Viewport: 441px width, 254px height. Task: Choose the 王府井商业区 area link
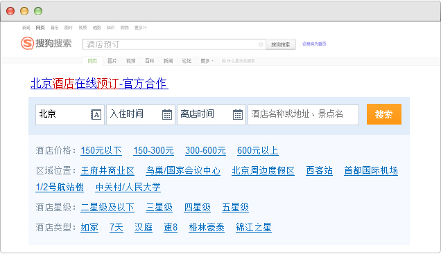(x=107, y=171)
